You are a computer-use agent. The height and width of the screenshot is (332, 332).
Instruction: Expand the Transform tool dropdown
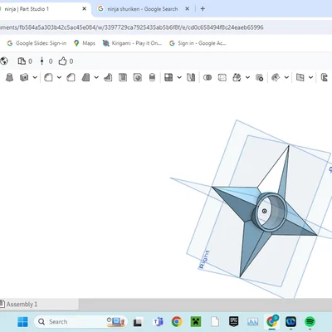247,77
